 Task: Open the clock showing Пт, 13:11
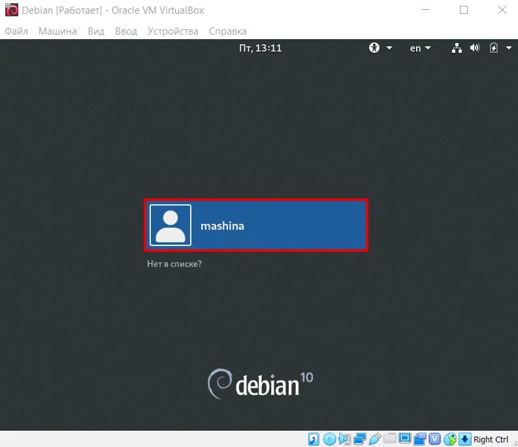[x=261, y=48]
